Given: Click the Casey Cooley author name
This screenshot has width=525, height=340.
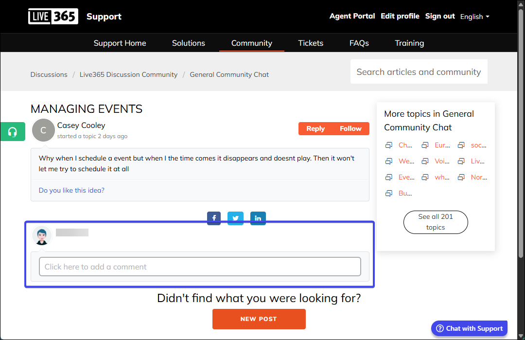Looking at the screenshot, I should 81,125.
